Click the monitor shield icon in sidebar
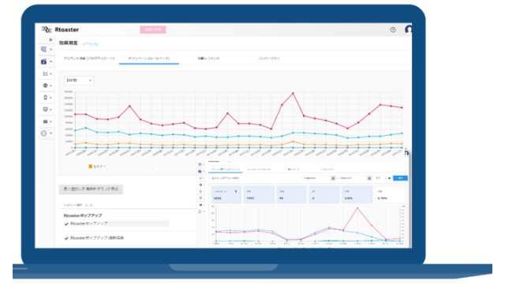 click(45, 110)
